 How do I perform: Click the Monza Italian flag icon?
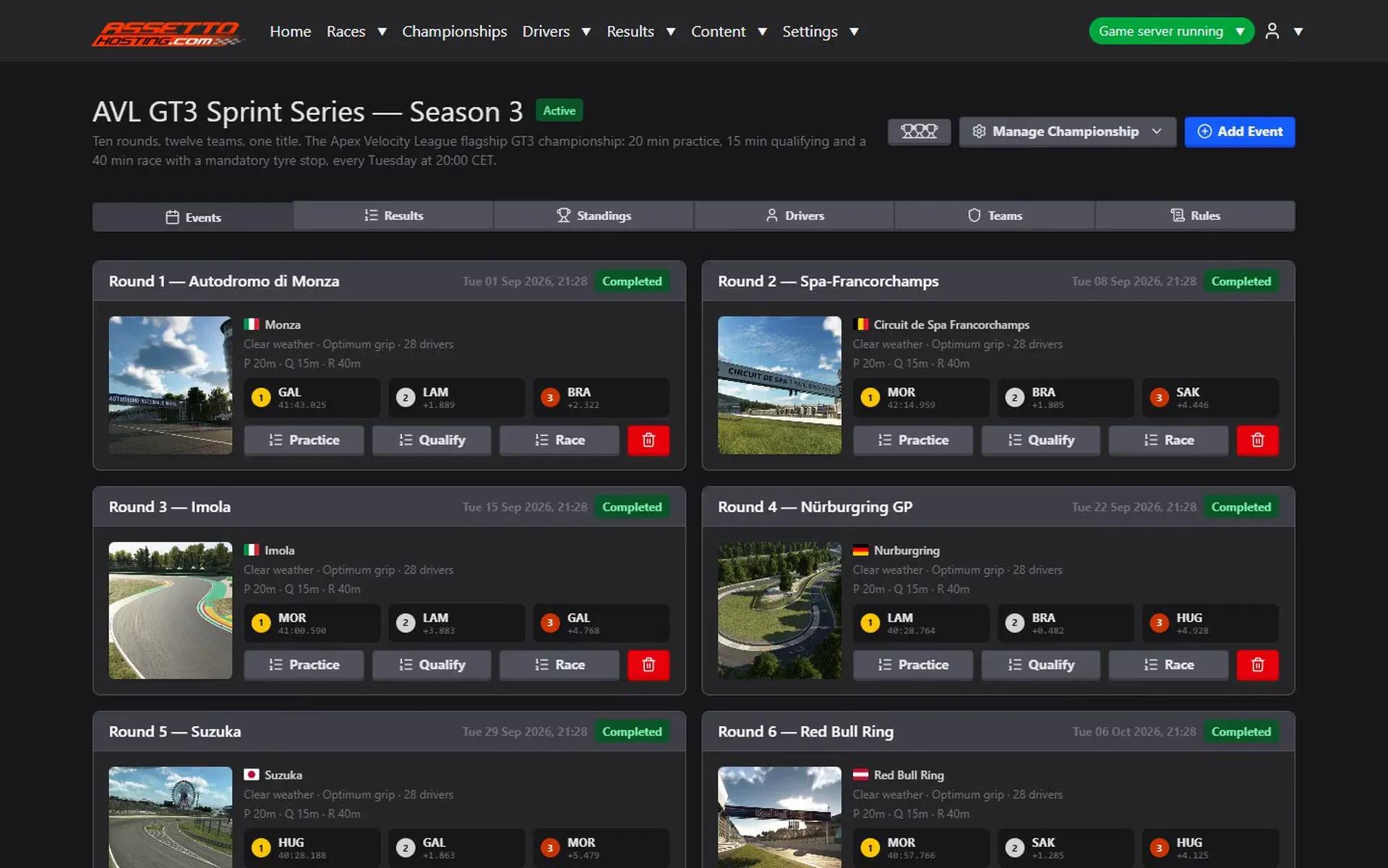pyautogui.click(x=252, y=324)
